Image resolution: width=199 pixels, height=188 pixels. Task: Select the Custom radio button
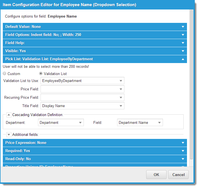[x=4, y=74]
